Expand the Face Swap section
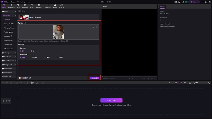 tap(15, 57)
